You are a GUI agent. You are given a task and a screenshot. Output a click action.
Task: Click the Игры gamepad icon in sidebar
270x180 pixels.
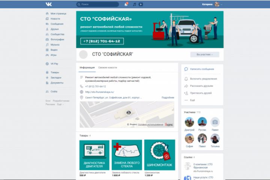point(47,55)
